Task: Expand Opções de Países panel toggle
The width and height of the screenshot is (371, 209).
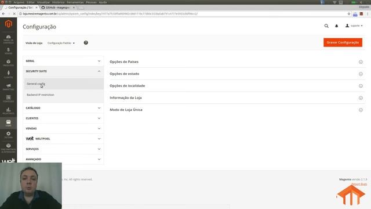Action: tap(361, 62)
